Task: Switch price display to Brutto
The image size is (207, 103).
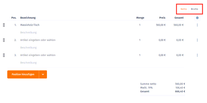Action: coord(194,9)
